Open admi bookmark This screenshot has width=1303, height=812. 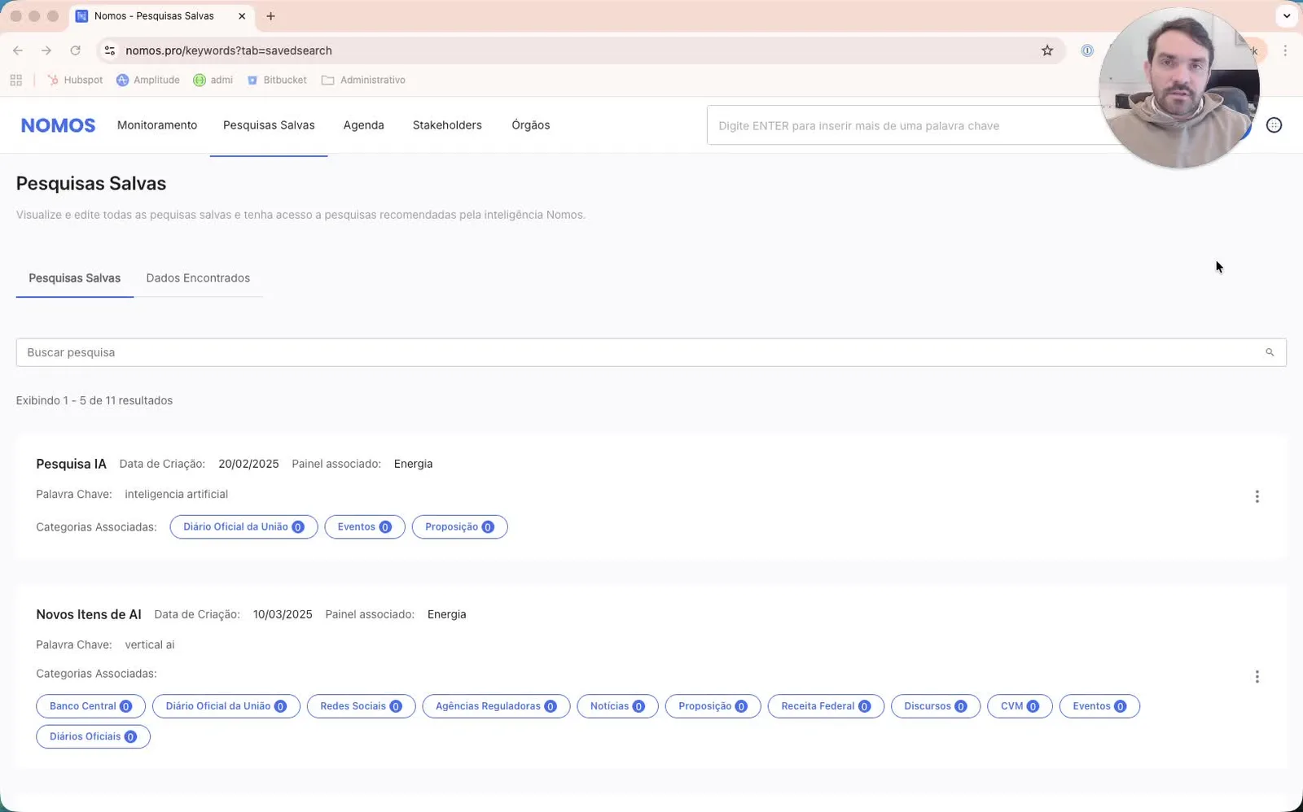tap(213, 80)
